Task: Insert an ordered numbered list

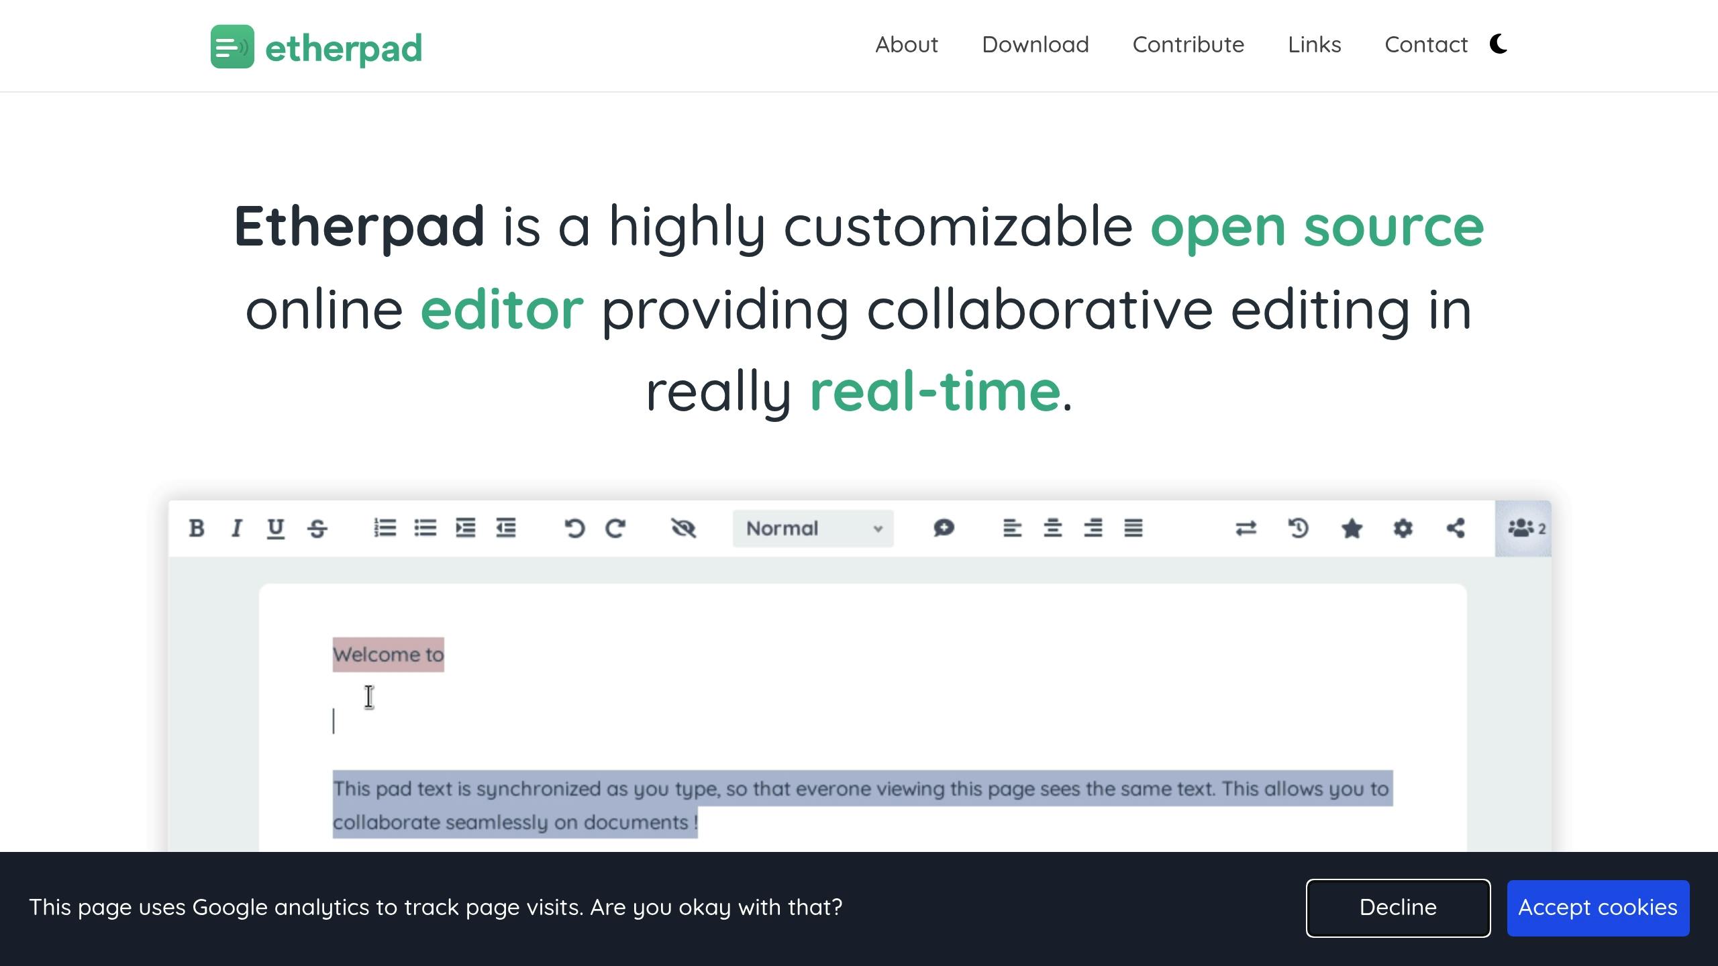Action: 385,528
